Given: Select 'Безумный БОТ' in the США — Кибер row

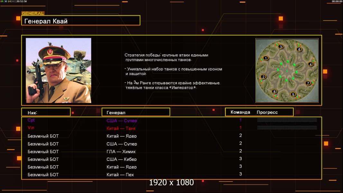Looking at the screenshot, I should click(43, 159).
